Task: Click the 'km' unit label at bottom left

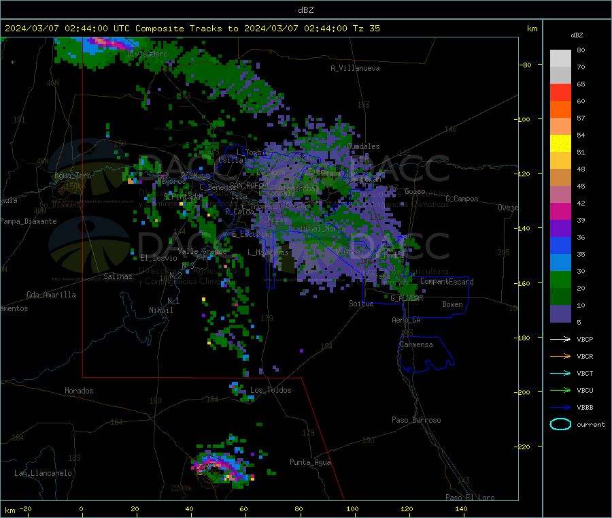Action: [10, 511]
